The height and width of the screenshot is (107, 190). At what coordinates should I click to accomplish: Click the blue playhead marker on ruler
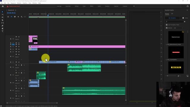tap(48, 15)
